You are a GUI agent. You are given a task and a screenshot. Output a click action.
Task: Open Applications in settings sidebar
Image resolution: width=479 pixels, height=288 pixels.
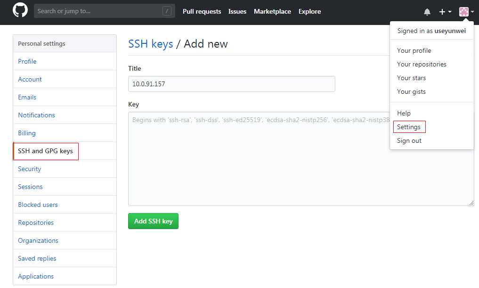click(65, 276)
